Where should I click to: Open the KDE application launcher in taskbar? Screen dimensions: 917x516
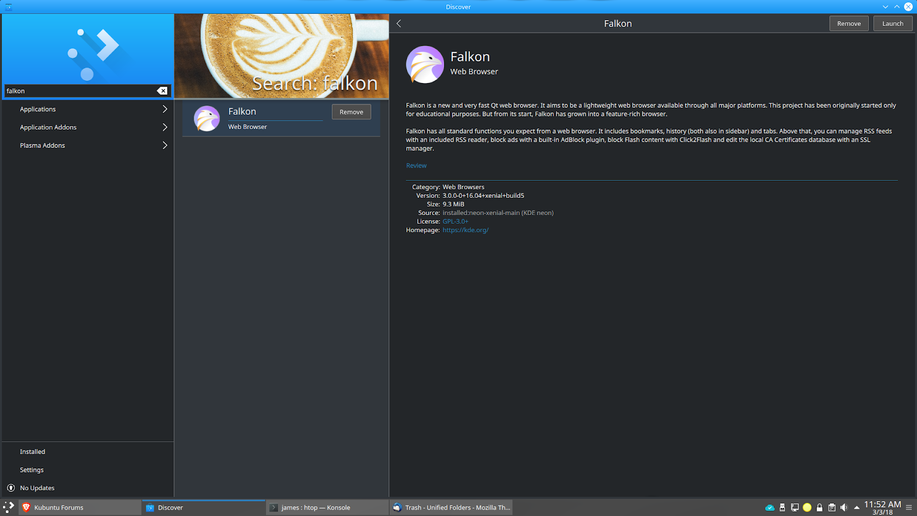[x=9, y=507]
